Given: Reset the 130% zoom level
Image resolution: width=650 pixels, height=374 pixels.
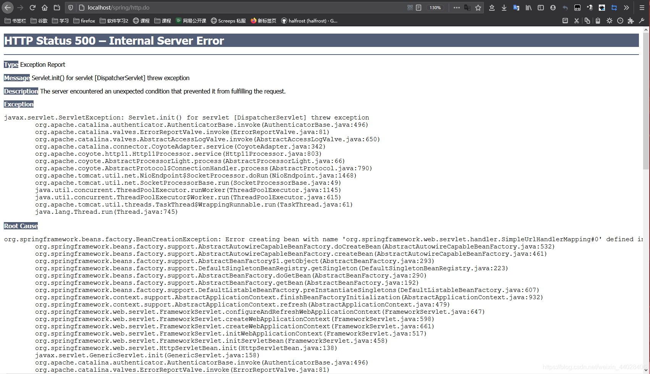Looking at the screenshot, I should pos(435,8).
